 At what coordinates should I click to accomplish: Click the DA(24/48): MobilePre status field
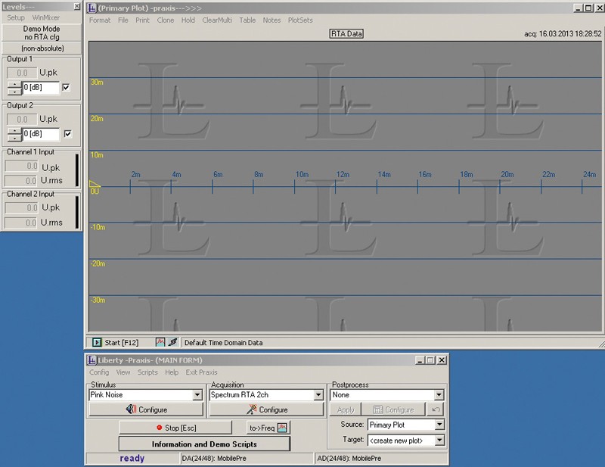pos(247,458)
